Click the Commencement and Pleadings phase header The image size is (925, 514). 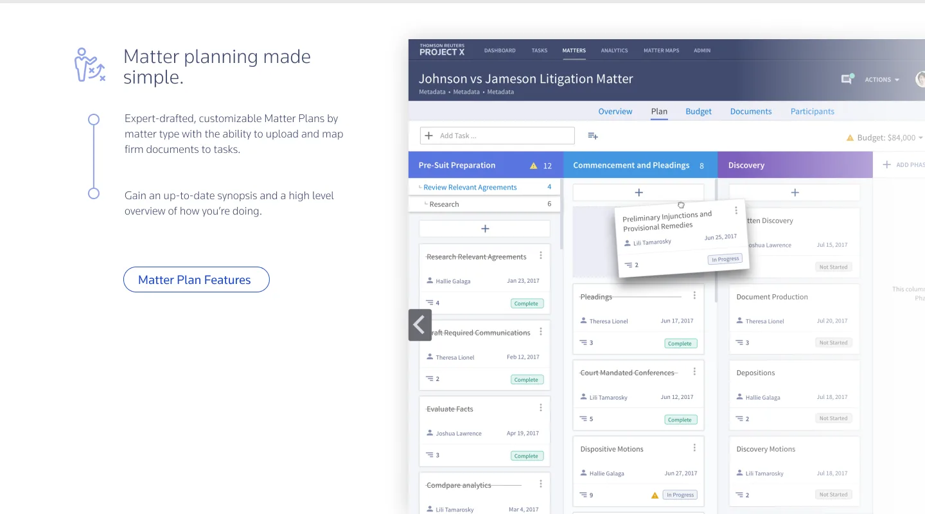point(640,165)
